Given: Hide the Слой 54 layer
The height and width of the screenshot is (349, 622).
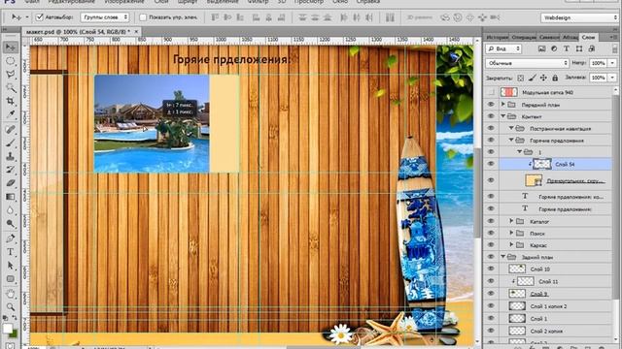Looking at the screenshot, I should point(491,164).
